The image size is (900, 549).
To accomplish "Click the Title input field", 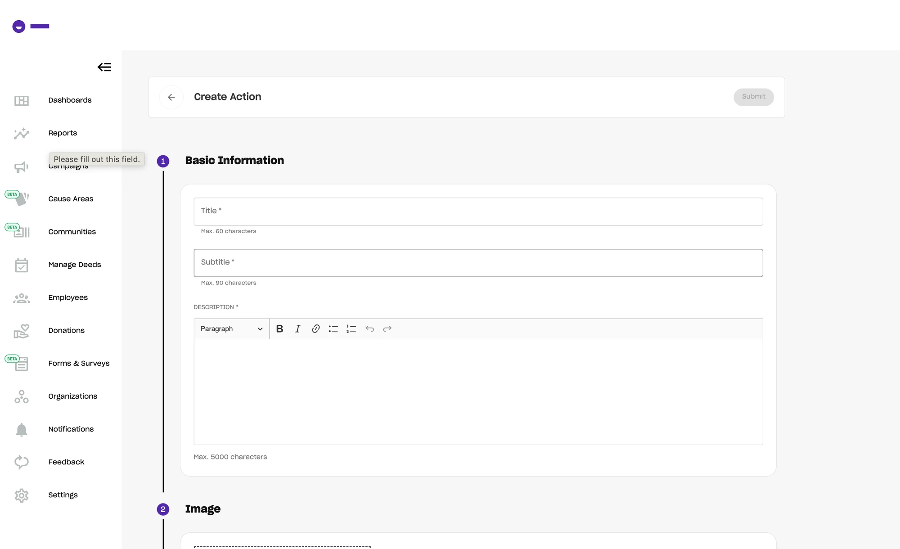I will 478,211.
